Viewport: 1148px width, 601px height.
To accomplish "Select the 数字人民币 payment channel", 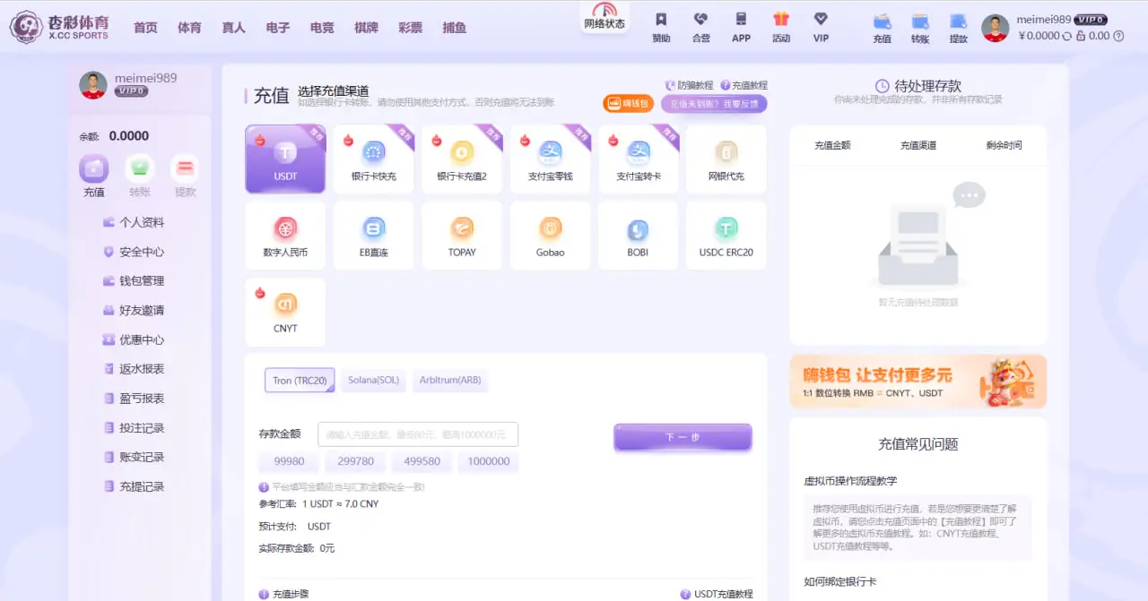I will 285,235.
